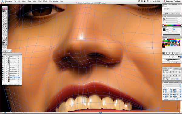
Task: Hide the Backgroundcolor layer
Action: tap(3, 81)
